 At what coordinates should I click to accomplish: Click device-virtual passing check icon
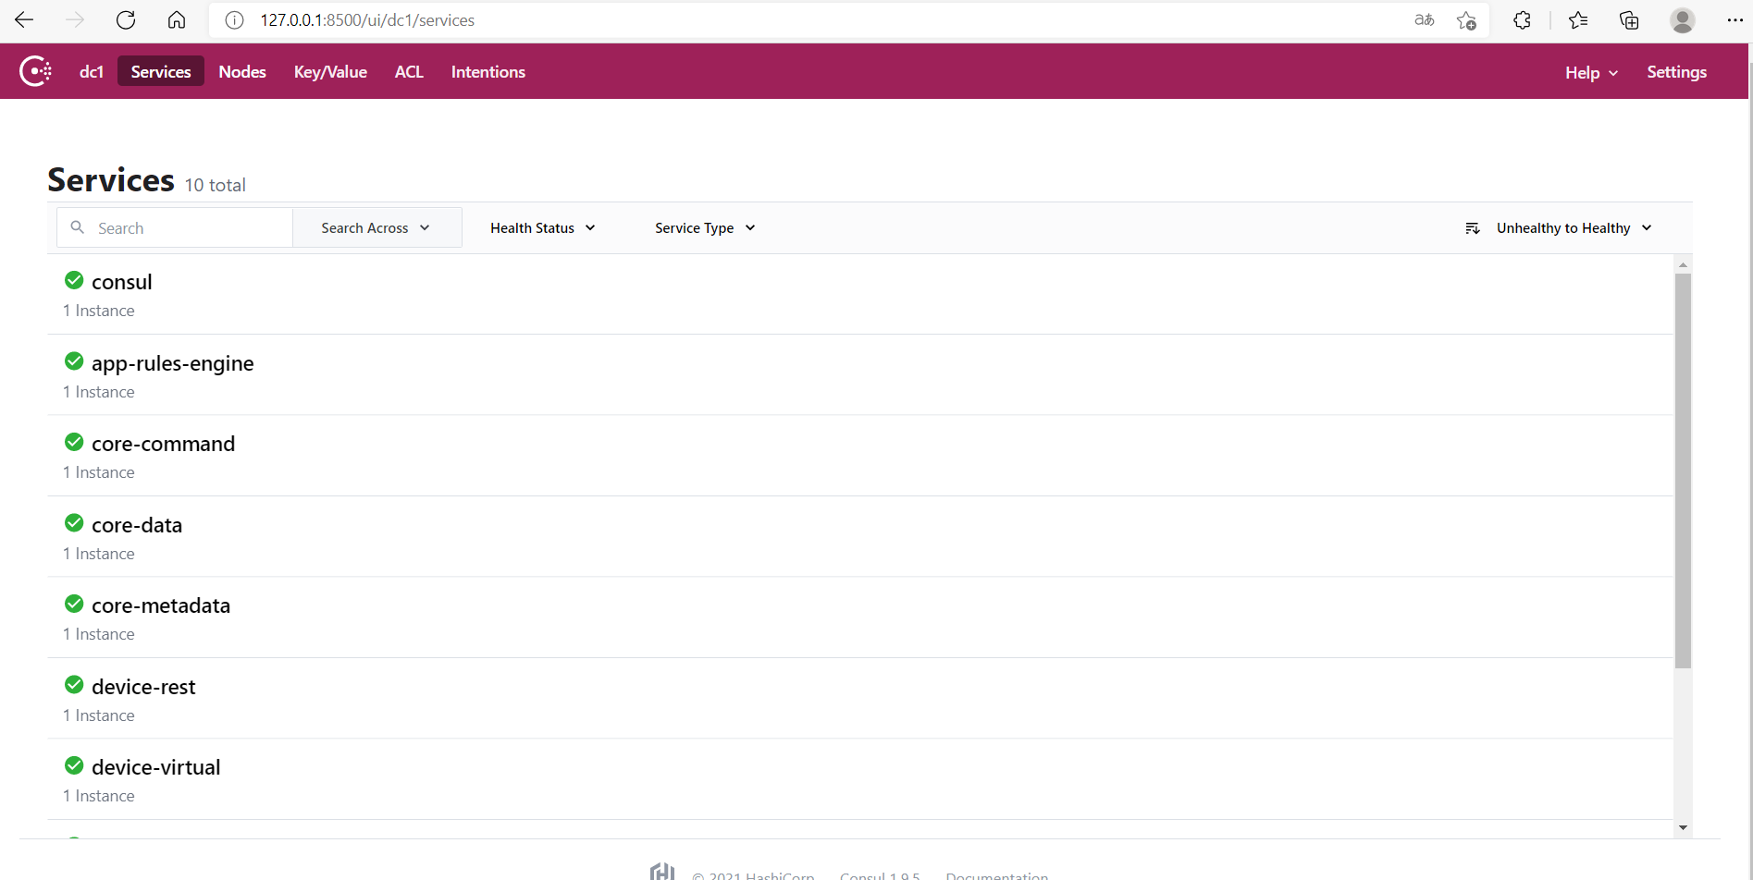click(74, 765)
